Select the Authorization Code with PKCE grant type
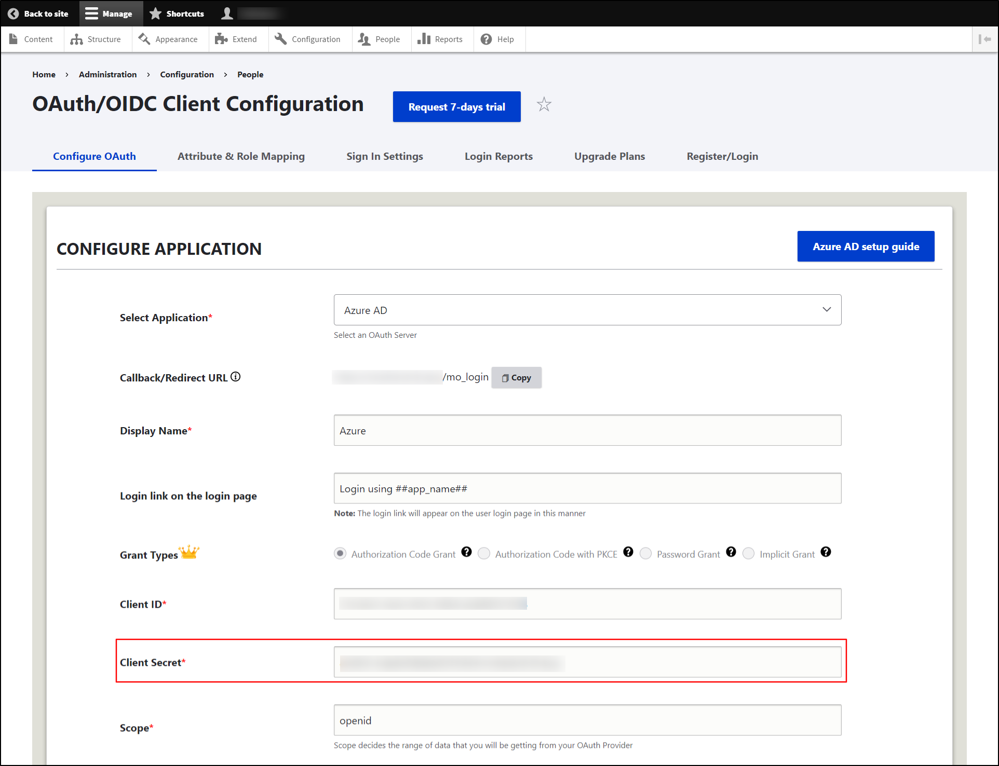The height and width of the screenshot is (766, 999). pyautogui.click(x=483, y=553)
